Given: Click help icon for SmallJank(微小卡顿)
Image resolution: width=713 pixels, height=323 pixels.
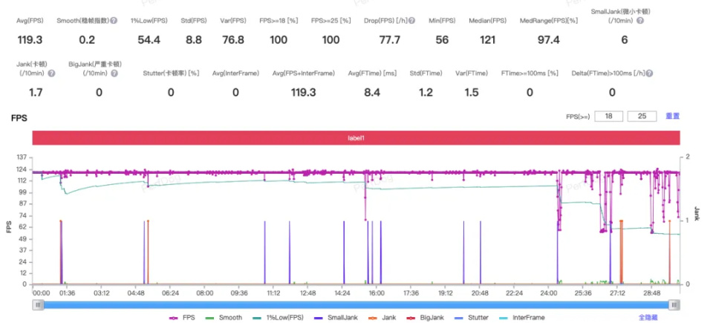Looking at the screenshot, I should [x=639, y=21].
